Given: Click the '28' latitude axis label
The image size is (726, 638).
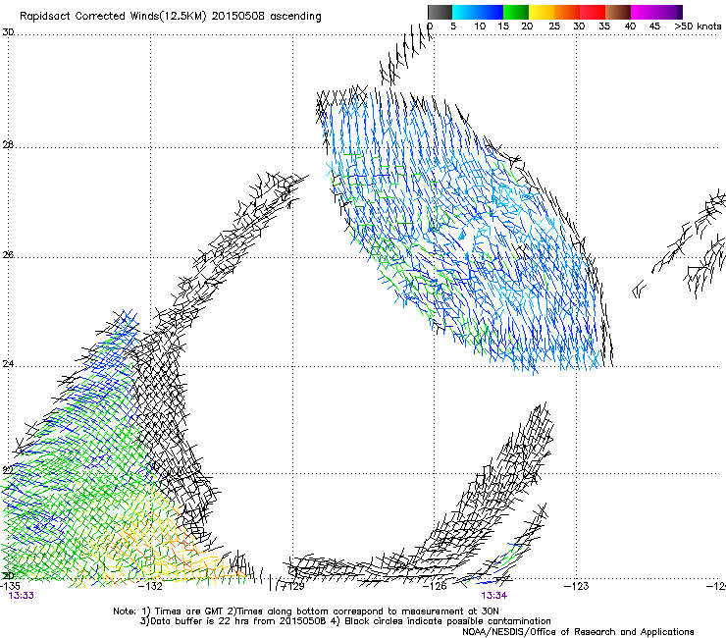Looking at the screenshot, I should point(8,145).
